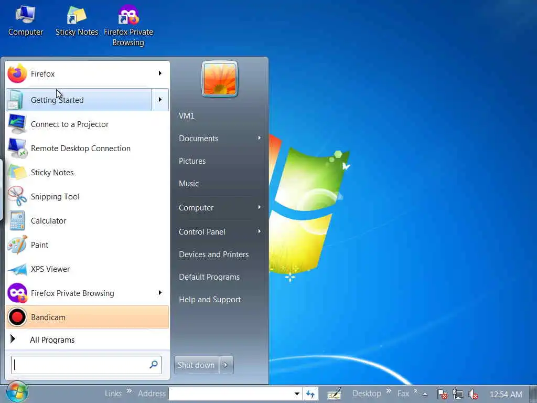Image resolution: width=537 pixels, height=403 pixels.
Task: Click the user account picture
Action: click(x=220, y=79)
